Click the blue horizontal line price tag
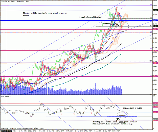Viewport: 158px width, 132px height. point(155,20)
